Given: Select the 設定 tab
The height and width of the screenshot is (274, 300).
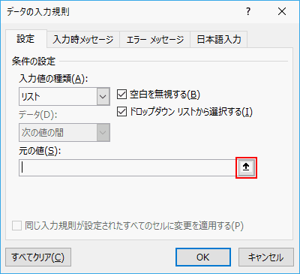Looking at the screenshot, I should click(x=25, y=39).
